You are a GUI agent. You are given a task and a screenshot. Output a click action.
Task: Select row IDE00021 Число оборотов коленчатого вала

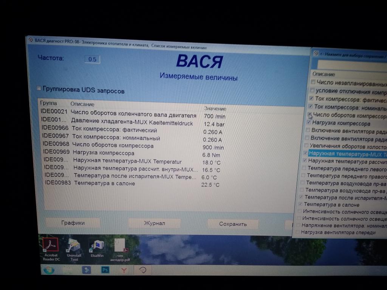coord(133,114)
